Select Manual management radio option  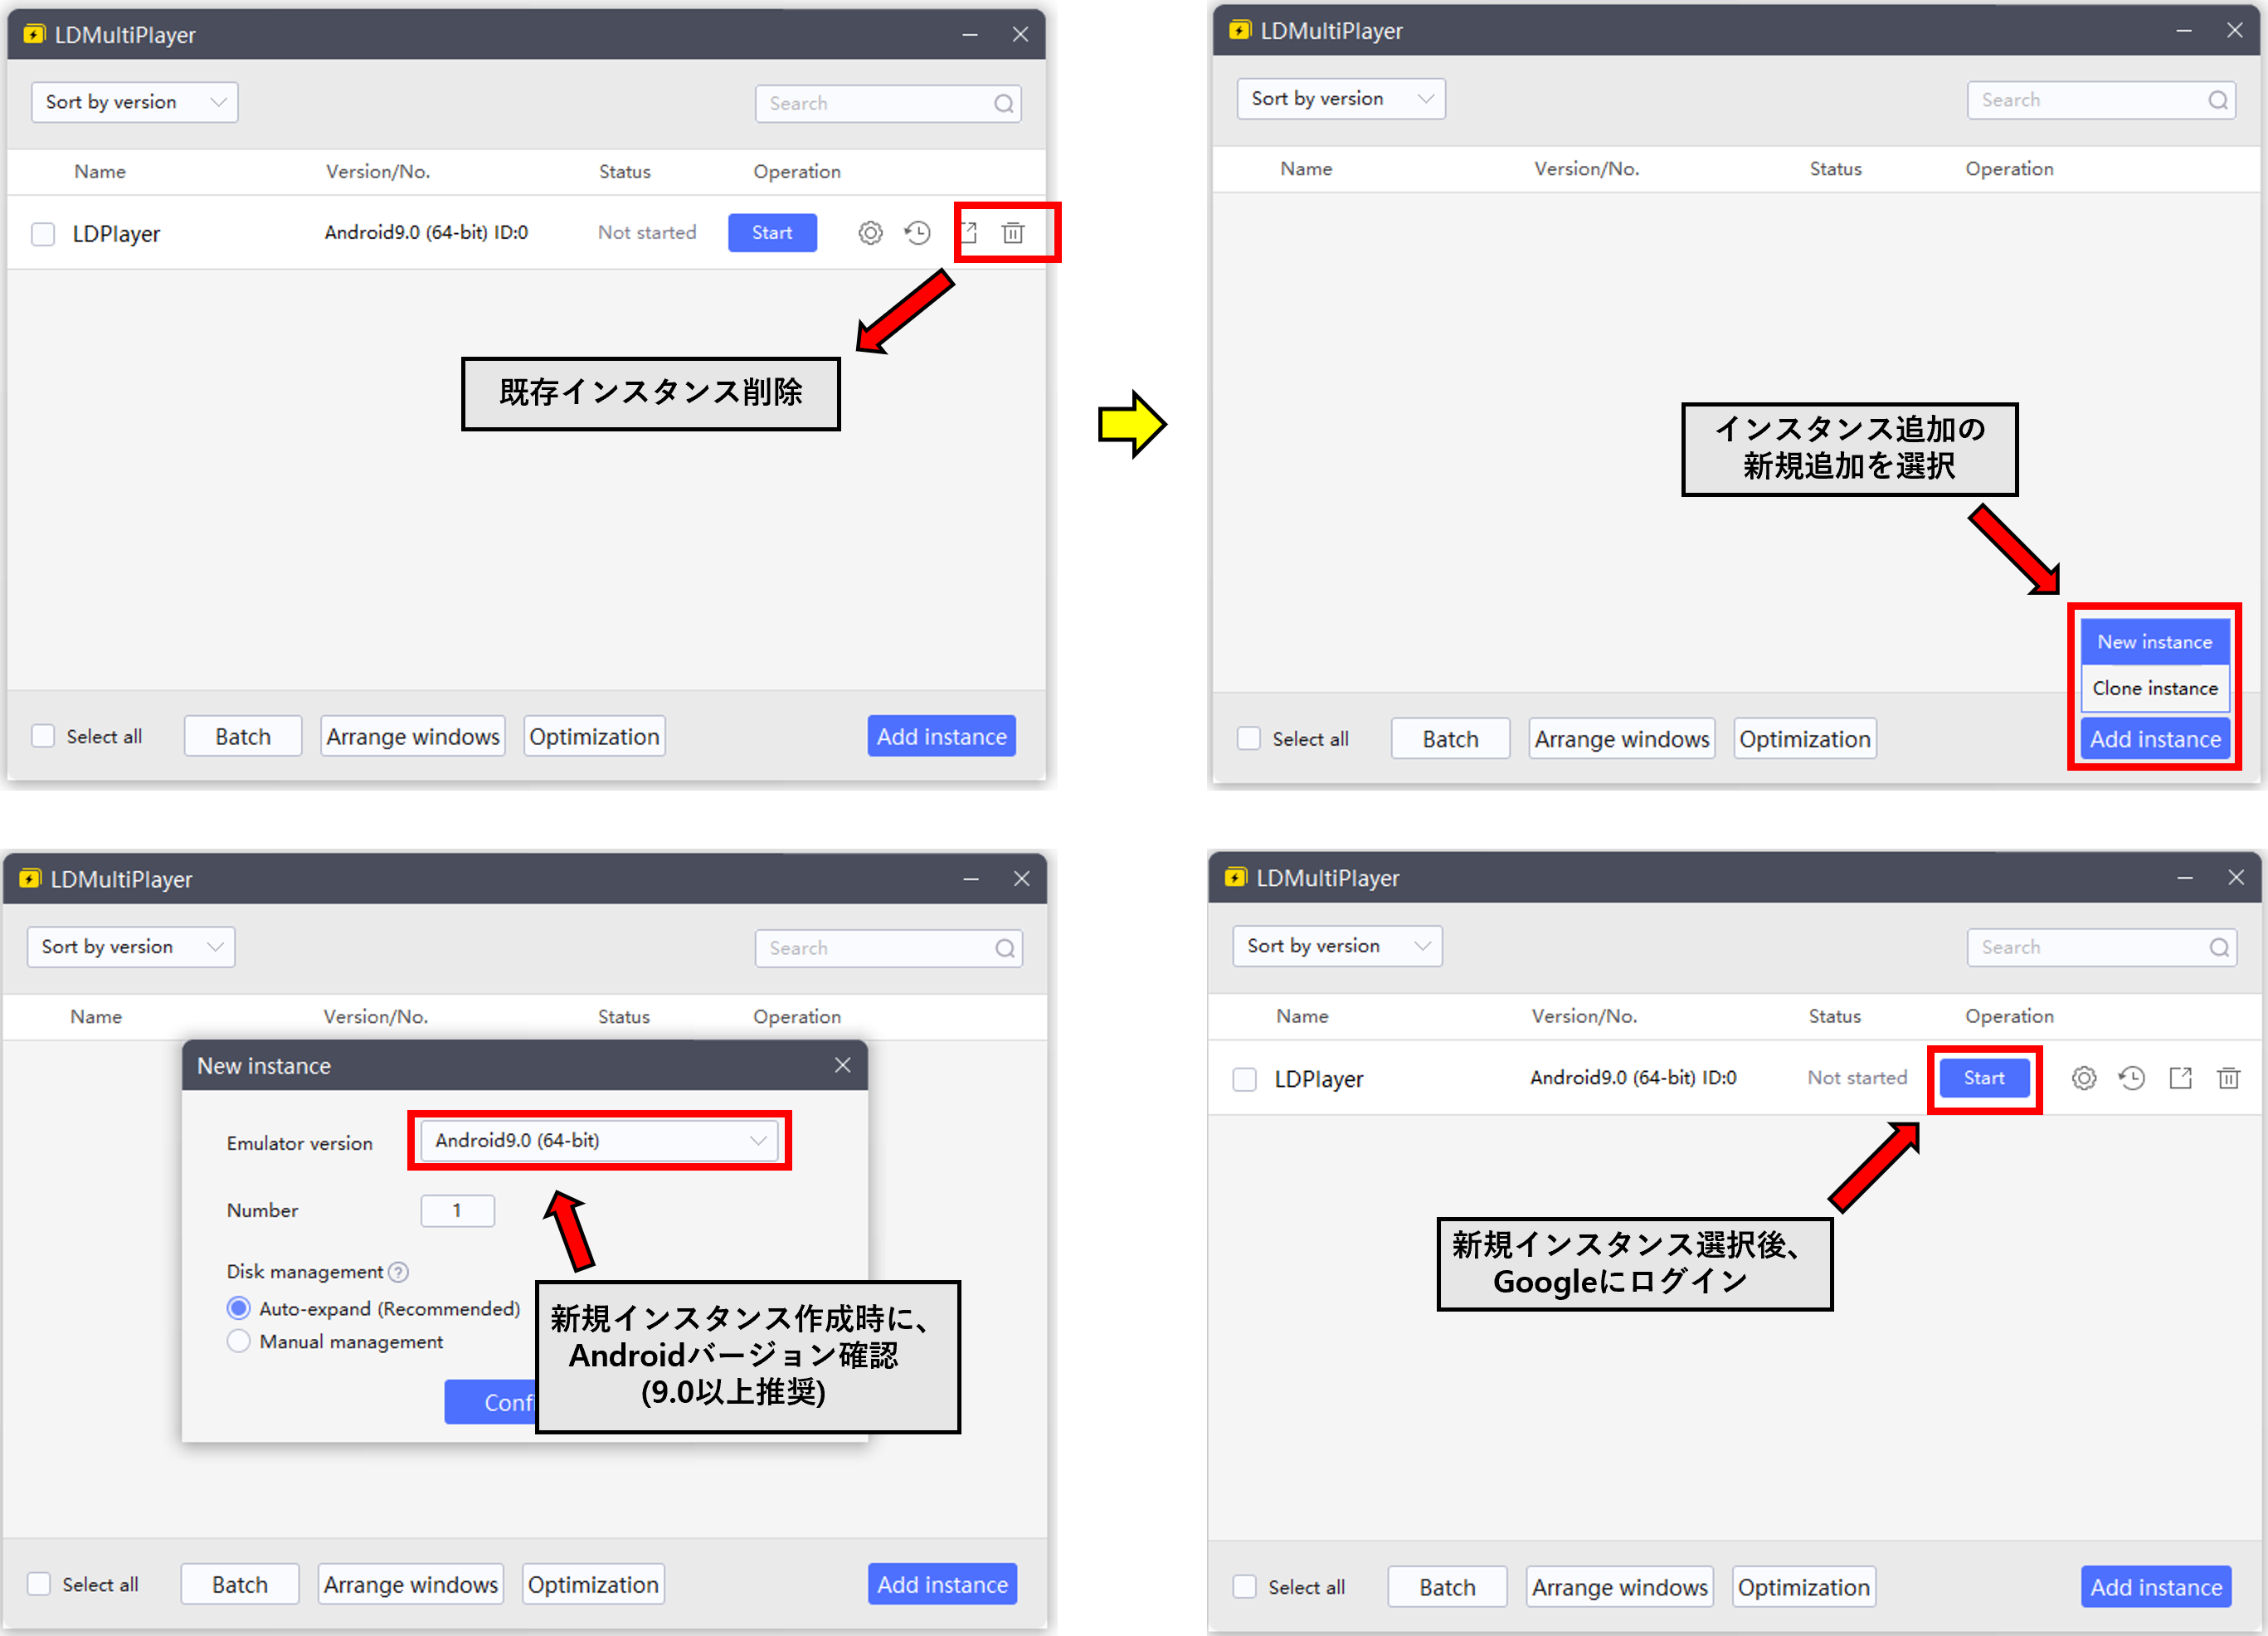point(239,1341)
